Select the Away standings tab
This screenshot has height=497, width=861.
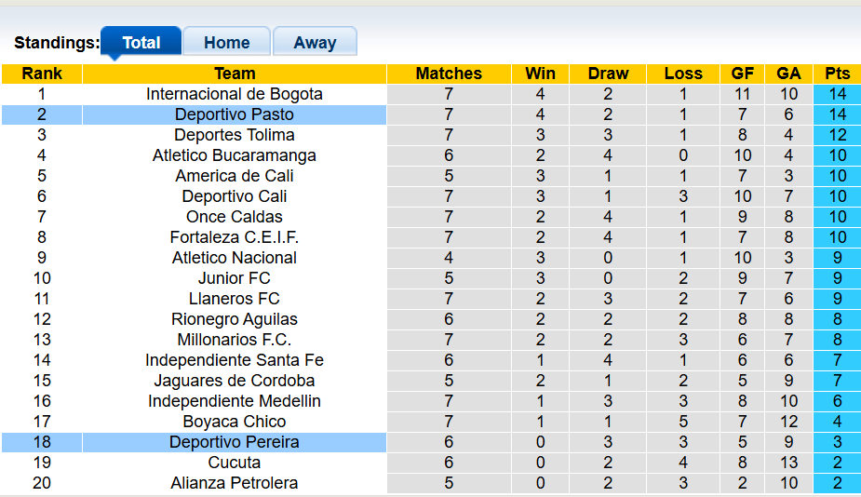tap(315, 43)
